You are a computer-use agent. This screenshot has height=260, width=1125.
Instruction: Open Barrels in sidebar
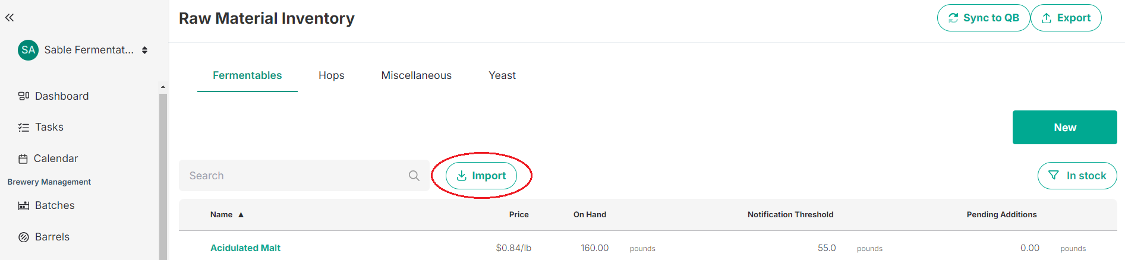tap(52, 237)
